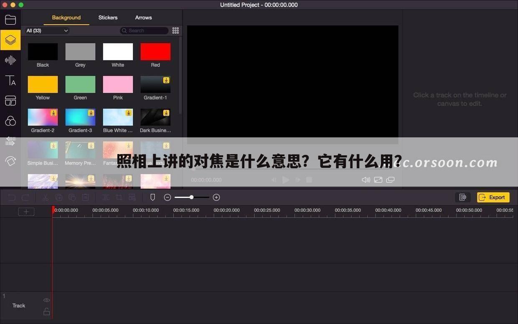Download the Gradient-1 background
Viewport: 518px width, 324px height.
coord(166,80)
